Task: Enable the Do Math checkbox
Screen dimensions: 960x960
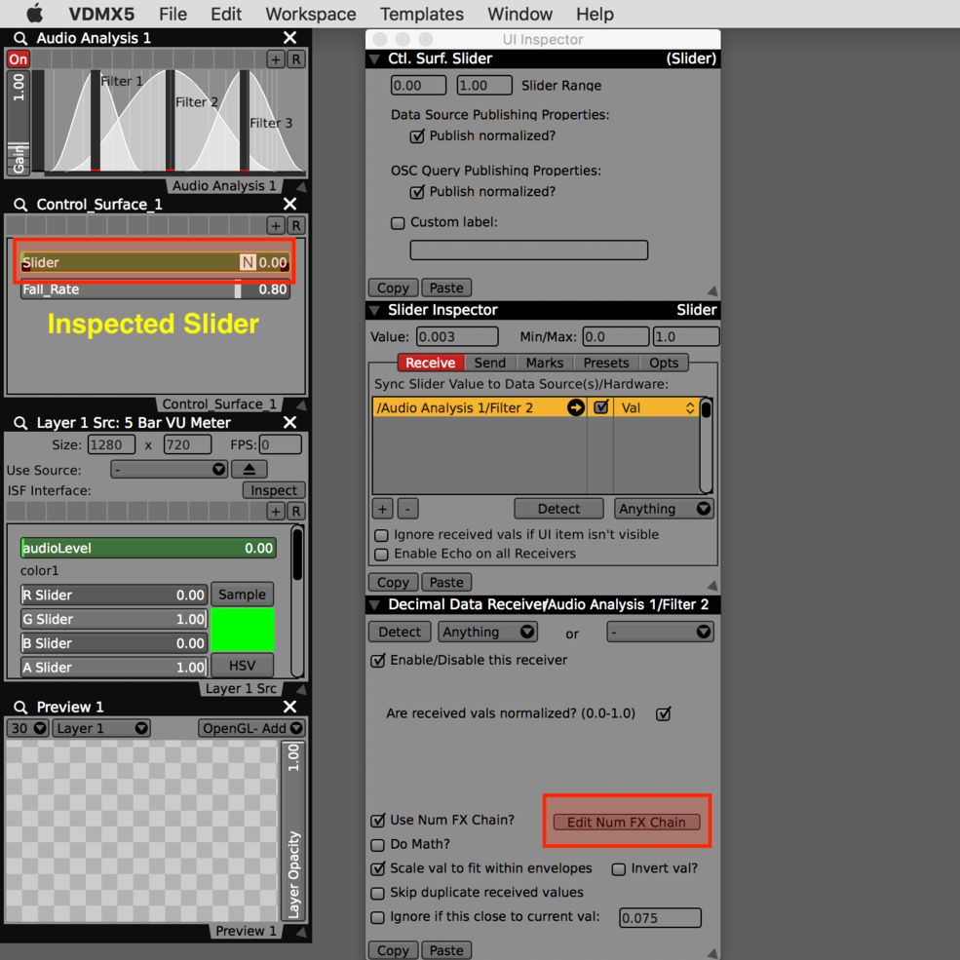Action: pyautogui.click(x=378, y=845)
